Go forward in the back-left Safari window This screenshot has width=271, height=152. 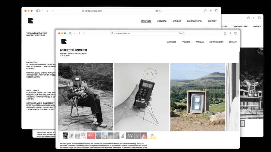coord(53,11)
